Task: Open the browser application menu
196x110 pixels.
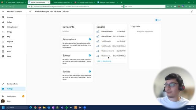Action: [194, 7]
